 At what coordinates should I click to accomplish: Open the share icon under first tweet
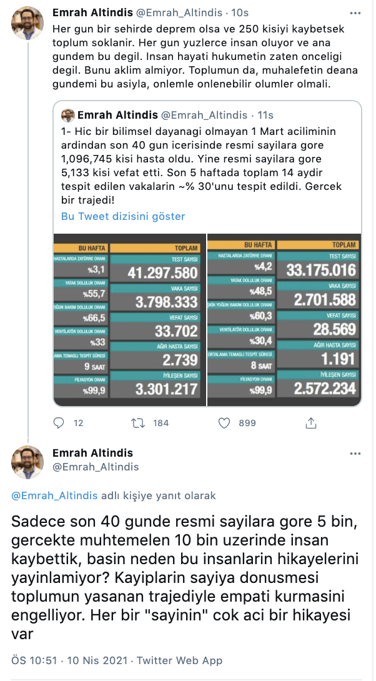pyautogui.click(x=311, y=423)
